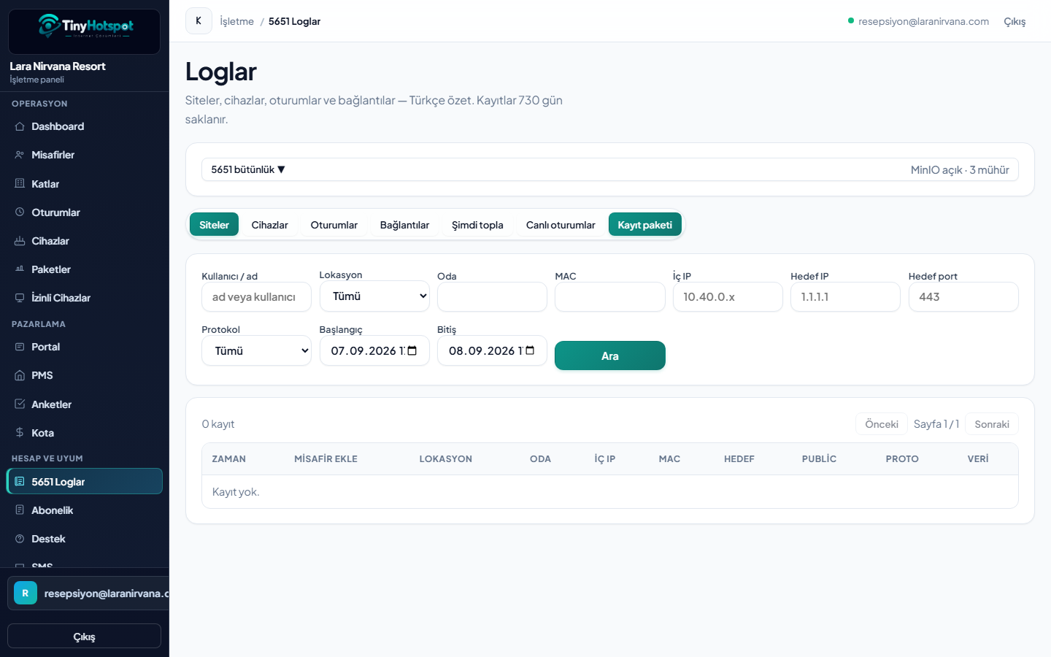Focus the Kullanıcı / ad input field
1051x657 pixels.
pos(257,297)
